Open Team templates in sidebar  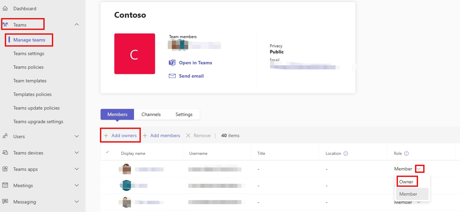tap(30, 81)
